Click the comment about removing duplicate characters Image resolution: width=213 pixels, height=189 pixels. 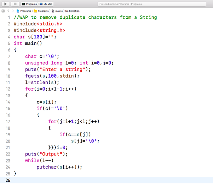click(x=85, y=17)
